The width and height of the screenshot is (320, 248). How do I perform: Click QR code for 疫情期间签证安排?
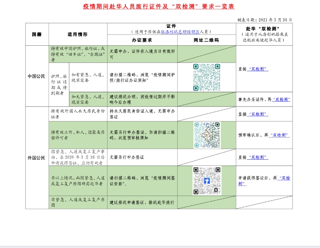click(x=207, y=181)
